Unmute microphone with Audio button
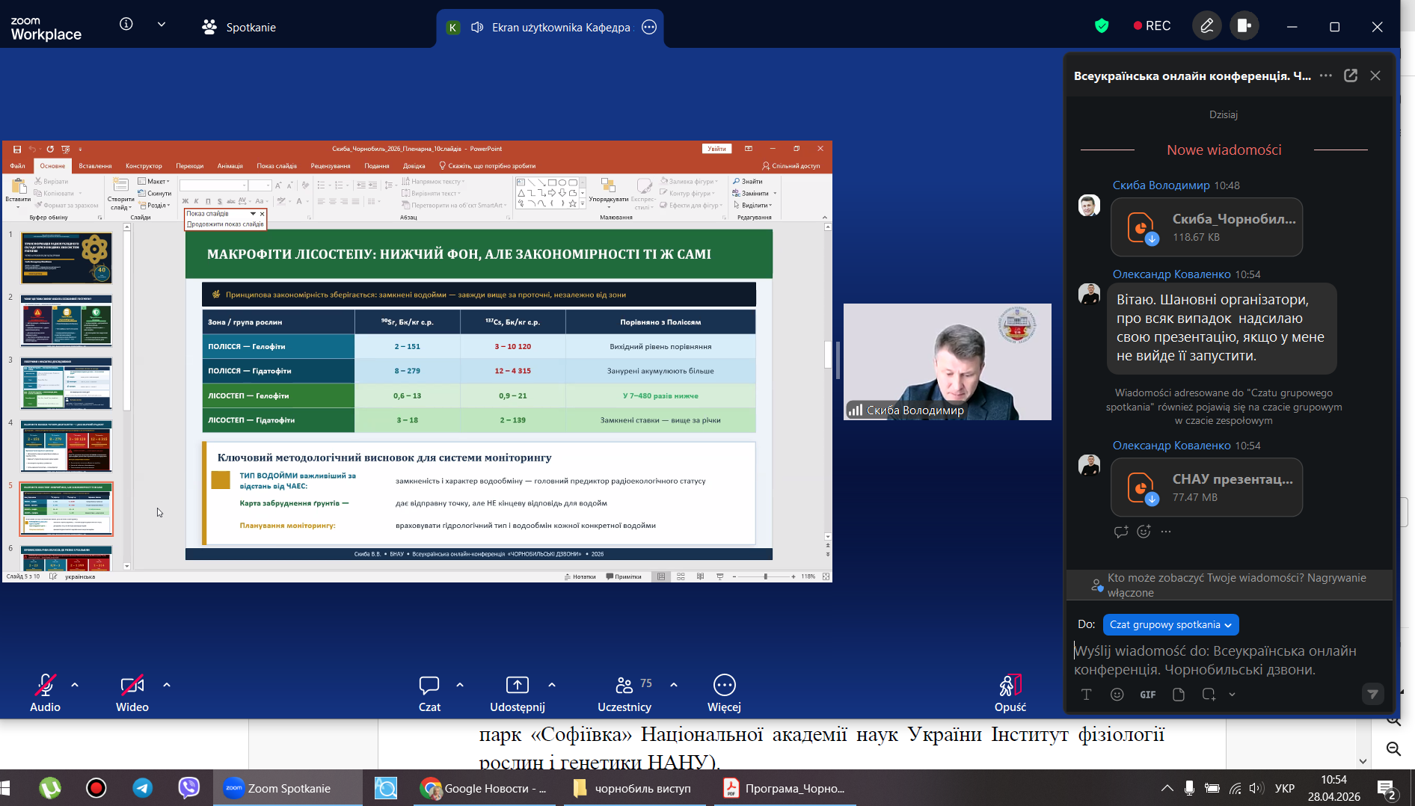This screenshot has width=1415, height=806. 45,686
